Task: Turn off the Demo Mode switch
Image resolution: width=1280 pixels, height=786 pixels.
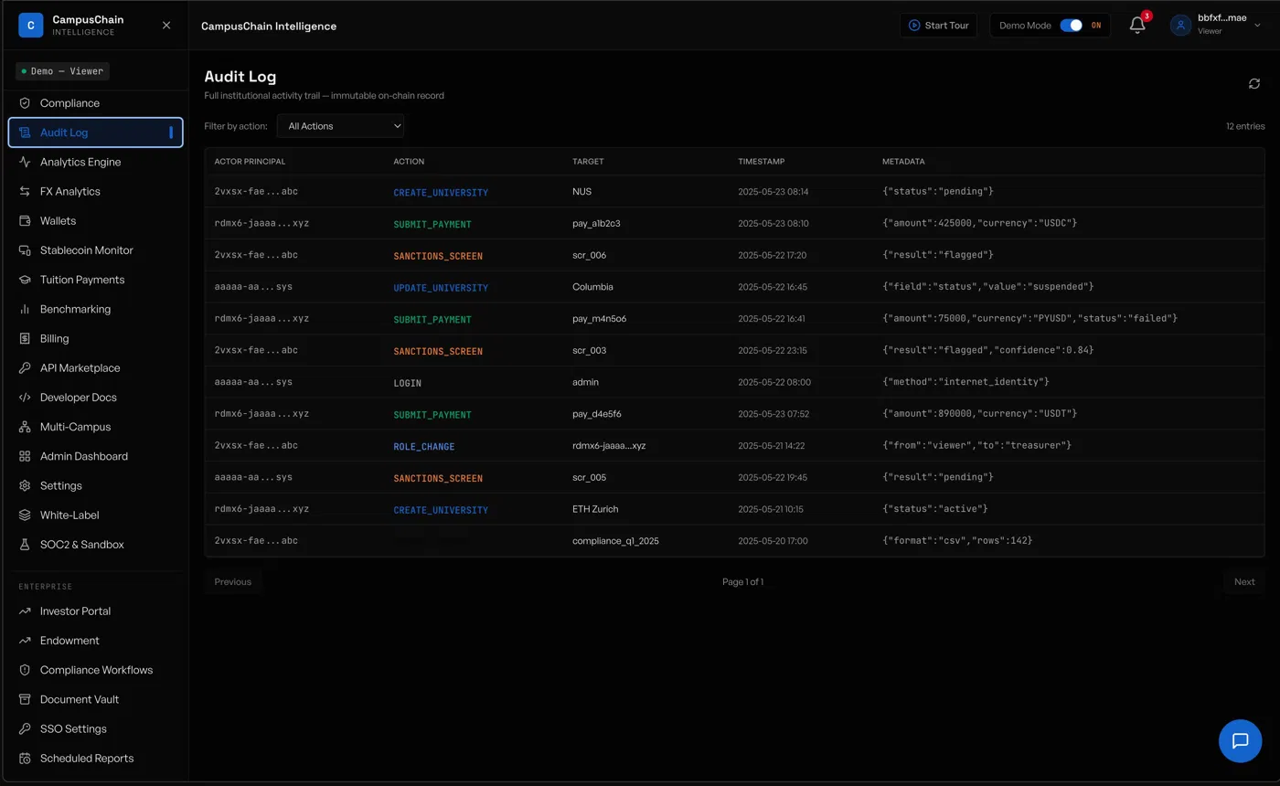Action: click(x=1071, y=26)
